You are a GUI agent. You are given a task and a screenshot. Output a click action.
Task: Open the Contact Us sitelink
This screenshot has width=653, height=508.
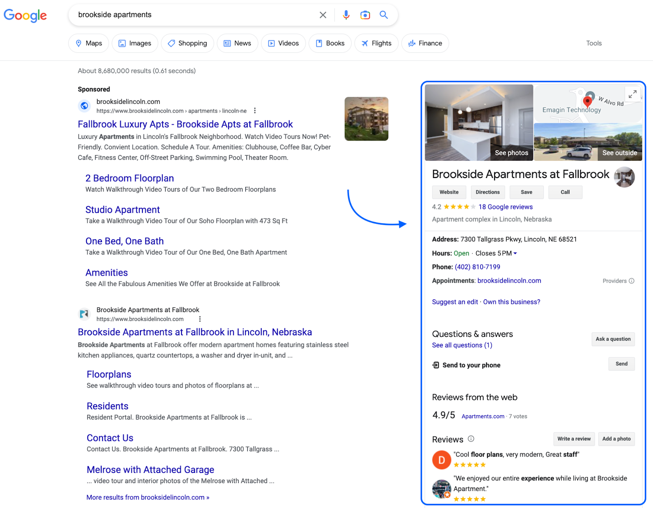pyautogui.click(x=110, y=438)
